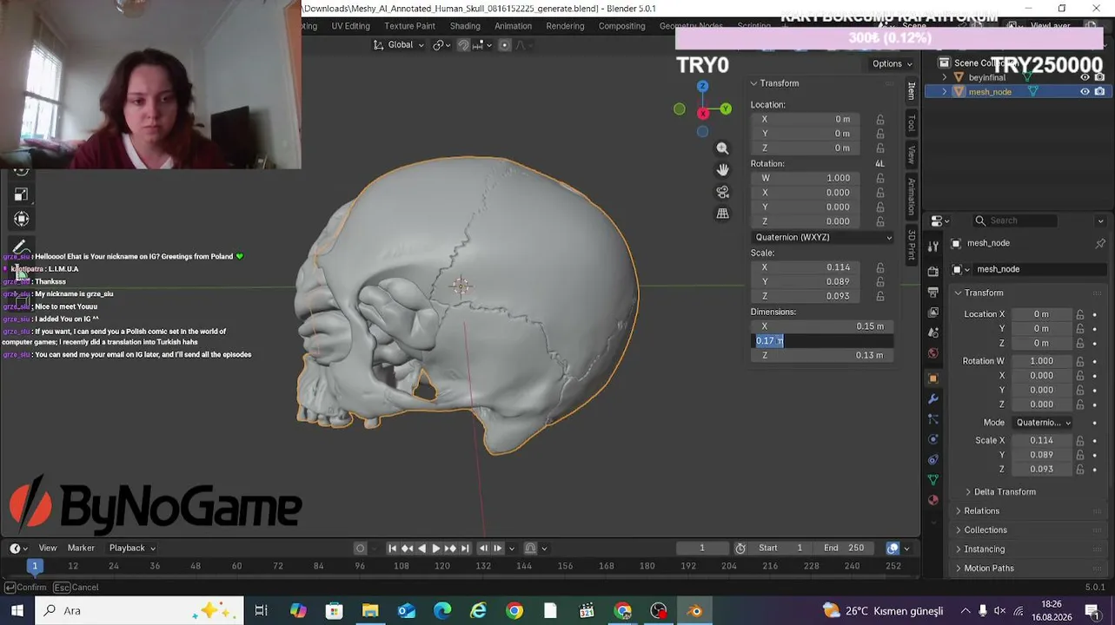Viewport: 1115px width, 625px height.
Task: Expand Instancing panel
Action: (x=984, y=549)
